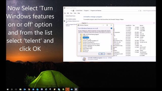Toggle the Work Folders Client checkbox
Image resolution: width=162 pixels, height=91 pixels.
pyautogui.click(x=80, y=49)
